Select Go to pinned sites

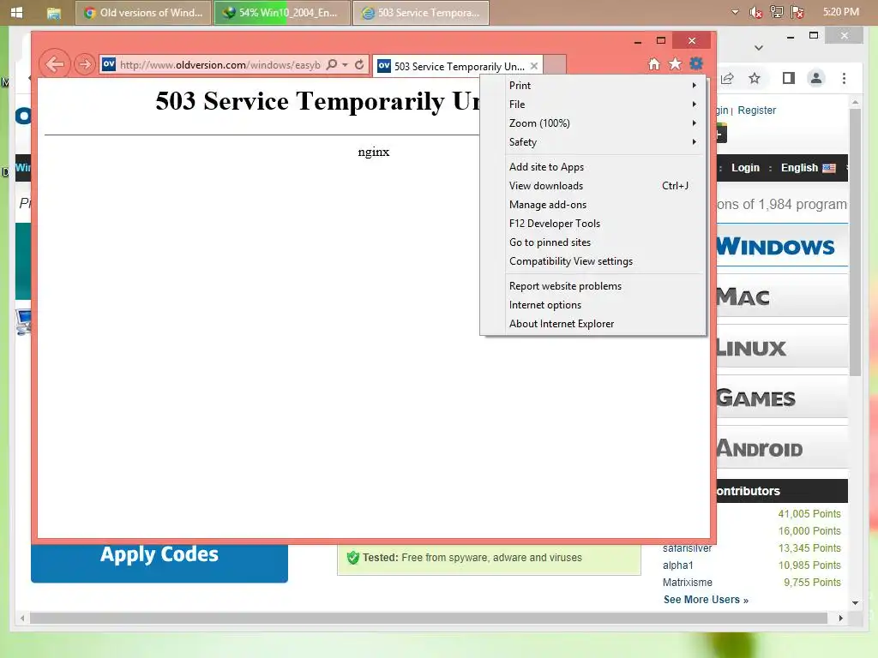point(593,242)
